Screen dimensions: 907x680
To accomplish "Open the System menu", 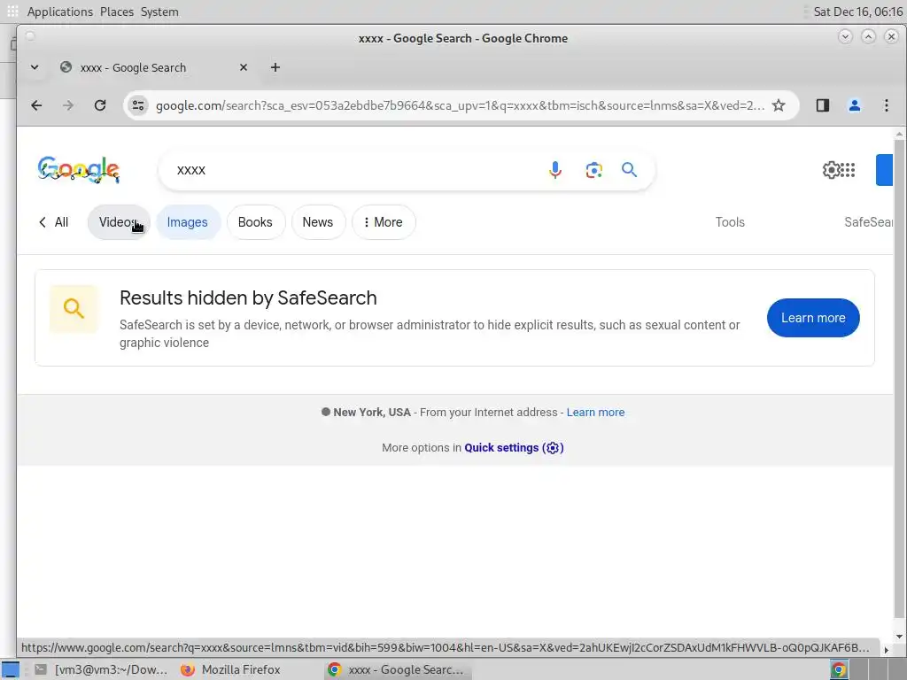I will click(159, 12).
